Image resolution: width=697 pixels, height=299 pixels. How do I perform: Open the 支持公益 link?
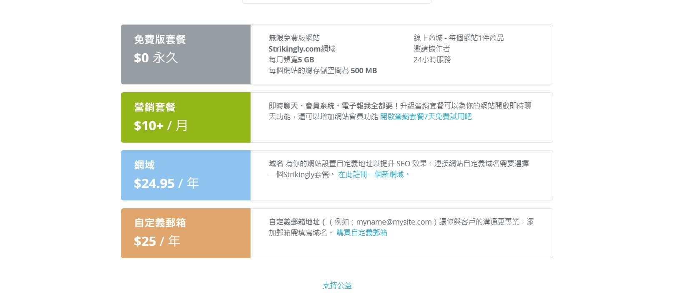point(337,286)
